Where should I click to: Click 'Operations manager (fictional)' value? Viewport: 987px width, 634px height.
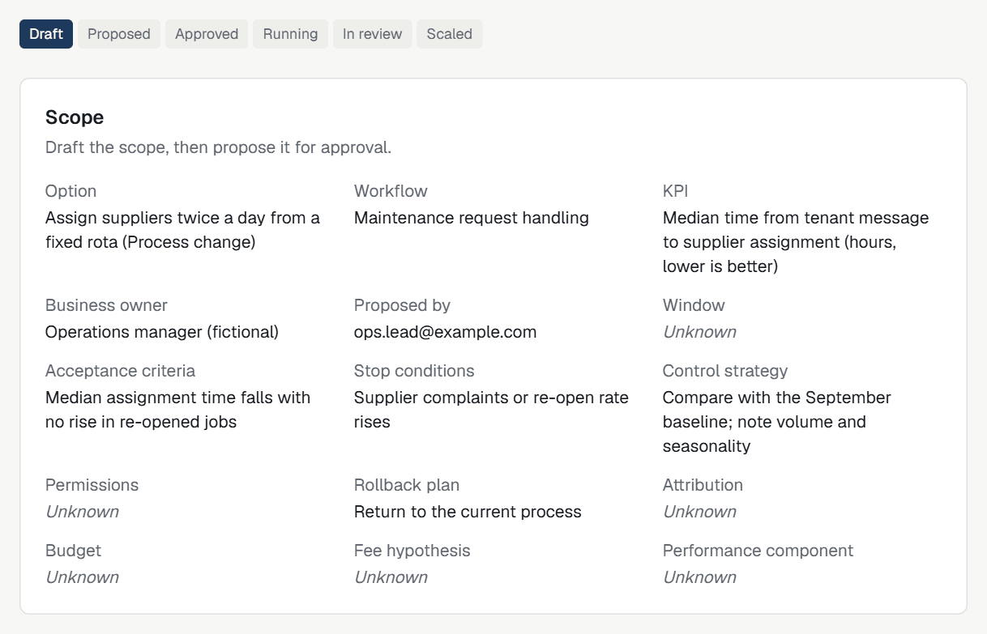[162, 332]
